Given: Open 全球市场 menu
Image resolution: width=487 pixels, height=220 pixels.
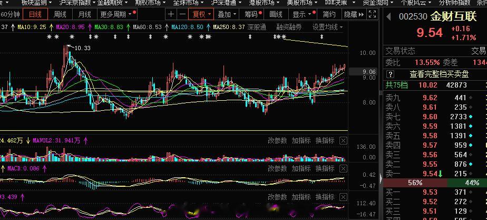Looking at the screenshot, I should point(188,3).
